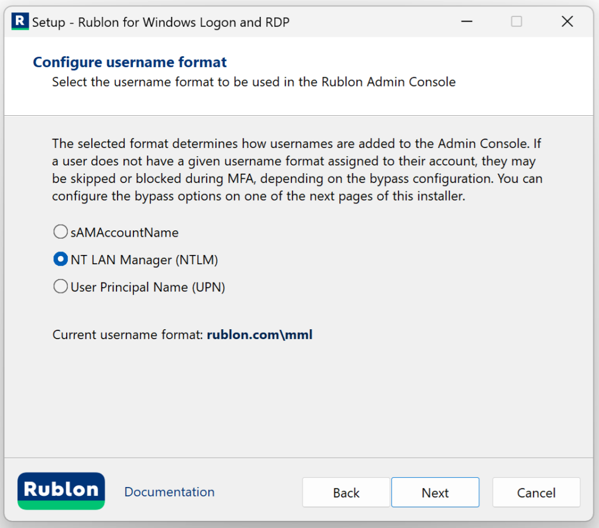Cancel the installer setup
This screenshot has width=599, height=528.
tap(536, 493)
